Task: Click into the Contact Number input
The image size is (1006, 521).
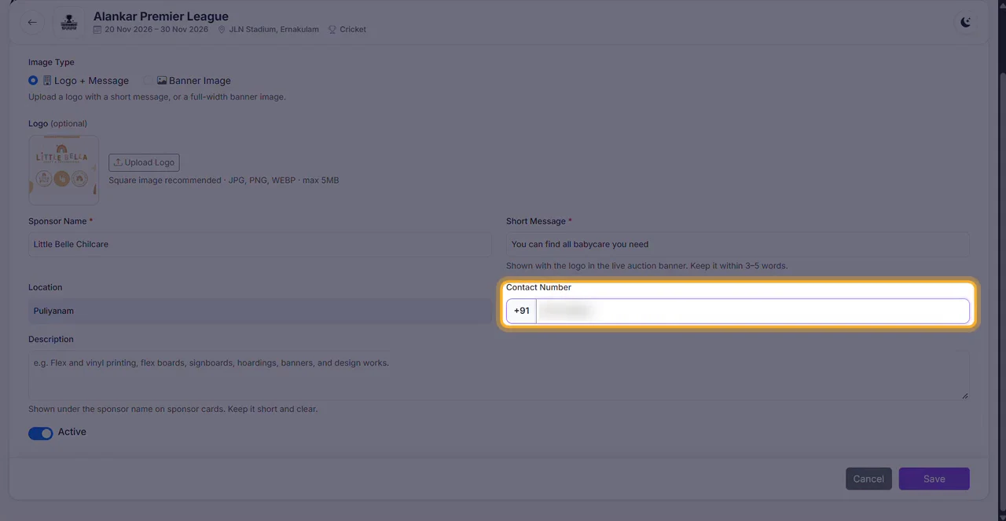Action: click(x=753, y=311)
